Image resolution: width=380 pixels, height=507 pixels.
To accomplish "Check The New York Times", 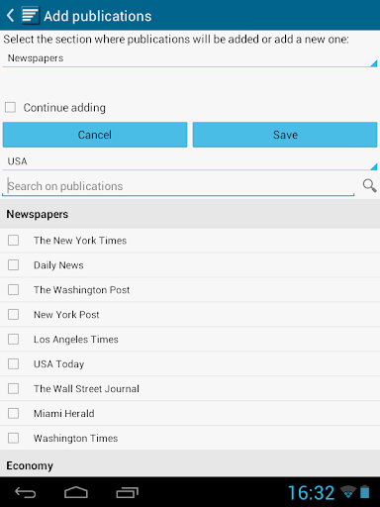I will pos(13,240).
